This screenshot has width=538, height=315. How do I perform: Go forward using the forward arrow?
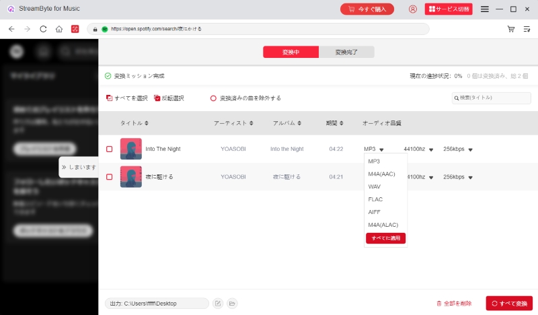click(x=27, y=29)
